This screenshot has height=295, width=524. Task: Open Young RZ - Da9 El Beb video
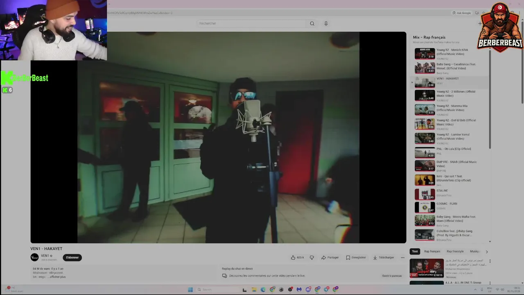pyautogui.click(x=450, y=124)
